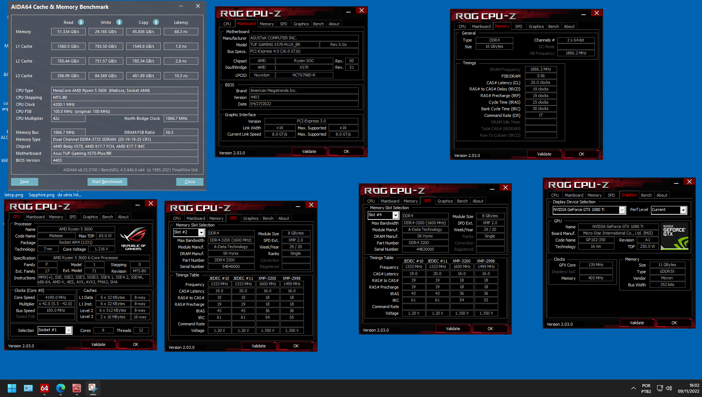Click the NVIDIA GeForce GTX logo
Image resolution: width=702 pixels, height=397 pixels.
pos(674,236)
